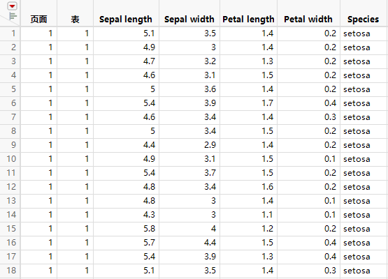388x279 pixels.
Task: Click Sepal width cell 3 in row 2
Action: [189, 47]
